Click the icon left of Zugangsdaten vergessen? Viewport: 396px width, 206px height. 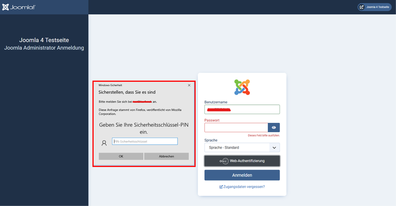221,187
